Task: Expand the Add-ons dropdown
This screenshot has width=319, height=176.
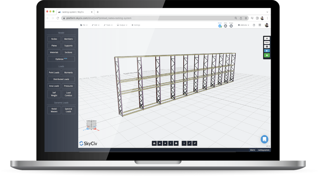Action: tap(243, 25)
